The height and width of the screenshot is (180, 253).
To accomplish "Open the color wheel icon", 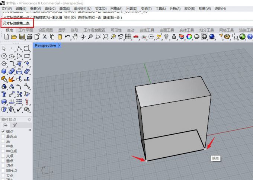I will [189, 37].
